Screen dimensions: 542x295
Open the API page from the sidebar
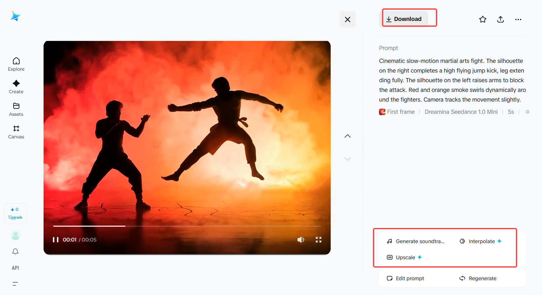15,268
